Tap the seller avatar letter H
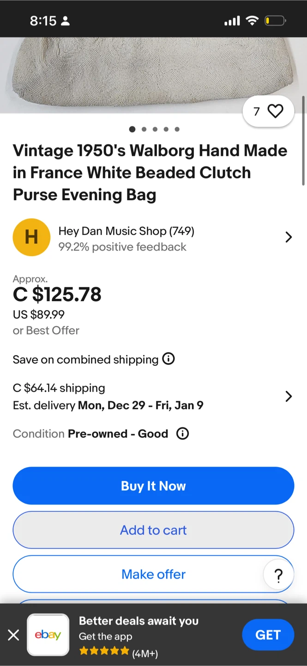The width and height of the screenshot is (307, 666). click(31, 237)
